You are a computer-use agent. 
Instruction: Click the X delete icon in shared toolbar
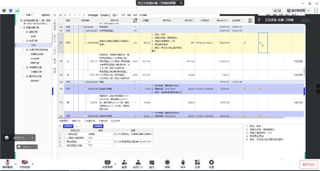pyautogui.click(x=65, y=15)
